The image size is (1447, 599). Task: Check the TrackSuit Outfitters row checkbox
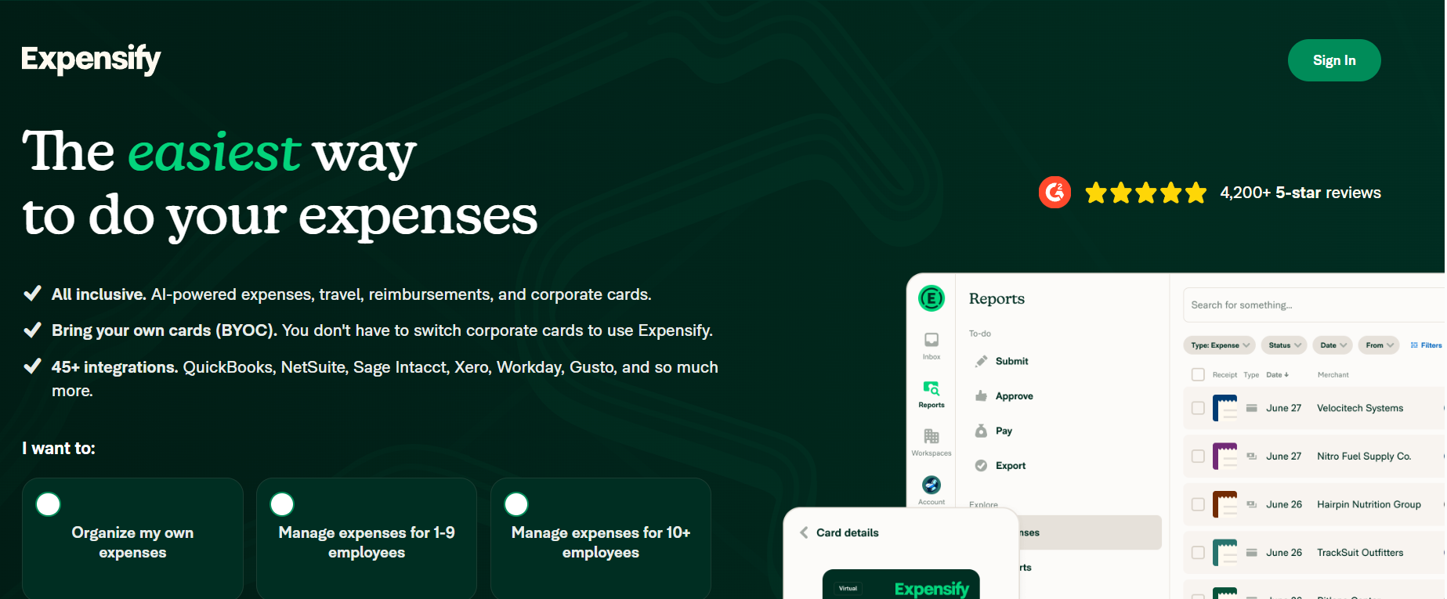(1198, 553)
